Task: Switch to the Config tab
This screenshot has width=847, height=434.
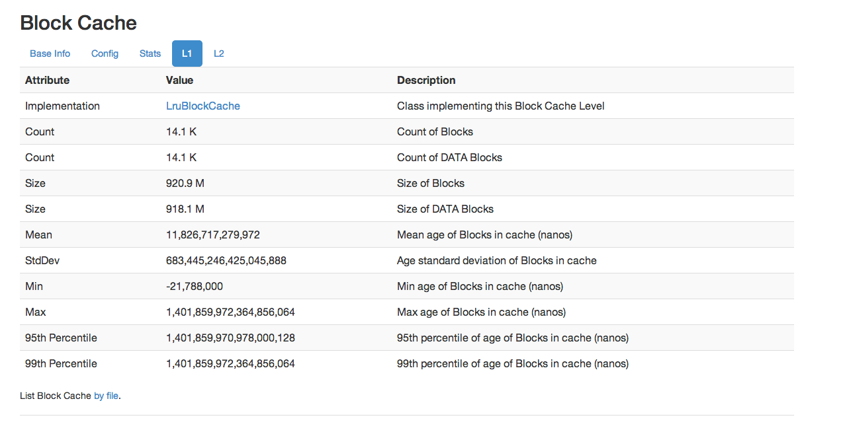Action: [x=105, y=54]
